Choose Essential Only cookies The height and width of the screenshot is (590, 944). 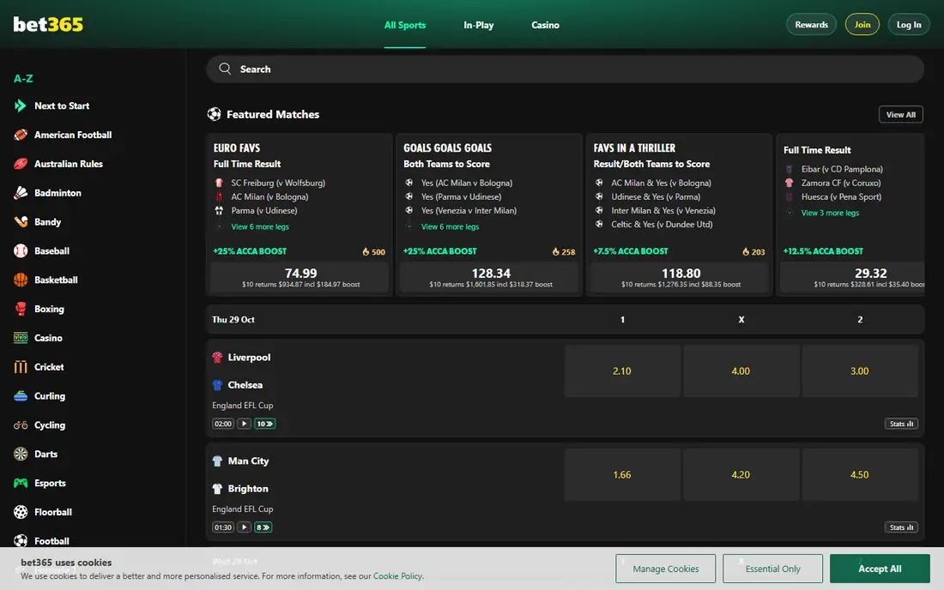[772, 569]
